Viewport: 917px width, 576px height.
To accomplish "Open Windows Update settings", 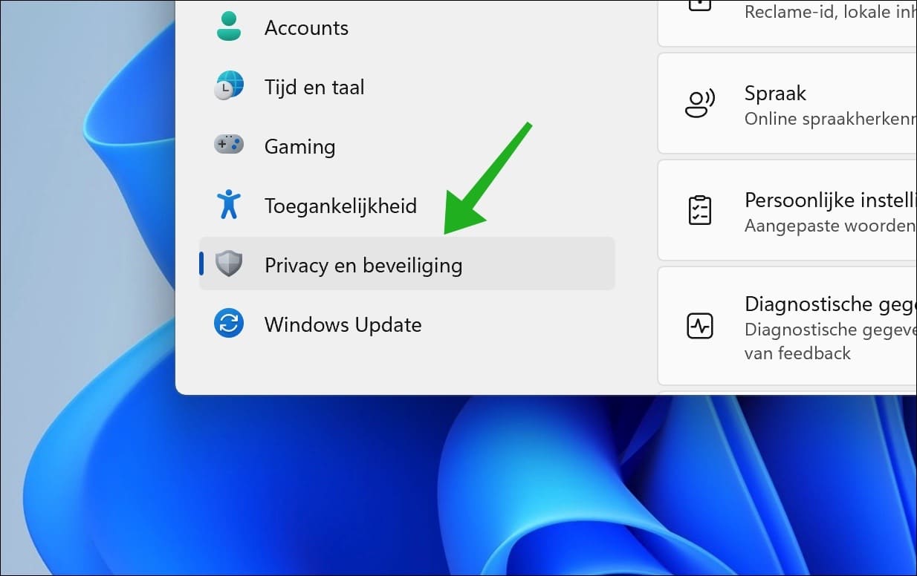I will coord(407,324).
